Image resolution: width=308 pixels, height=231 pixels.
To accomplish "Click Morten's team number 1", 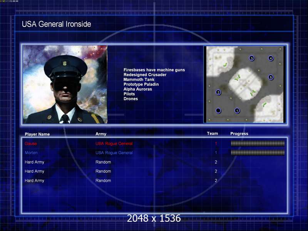I will coord(216,152).
